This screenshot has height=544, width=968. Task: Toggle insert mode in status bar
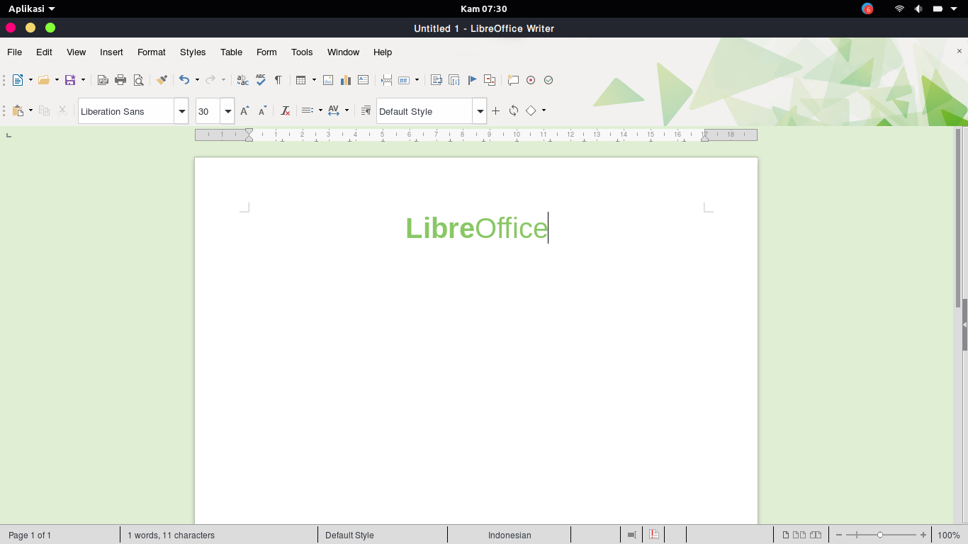point(631,535)
